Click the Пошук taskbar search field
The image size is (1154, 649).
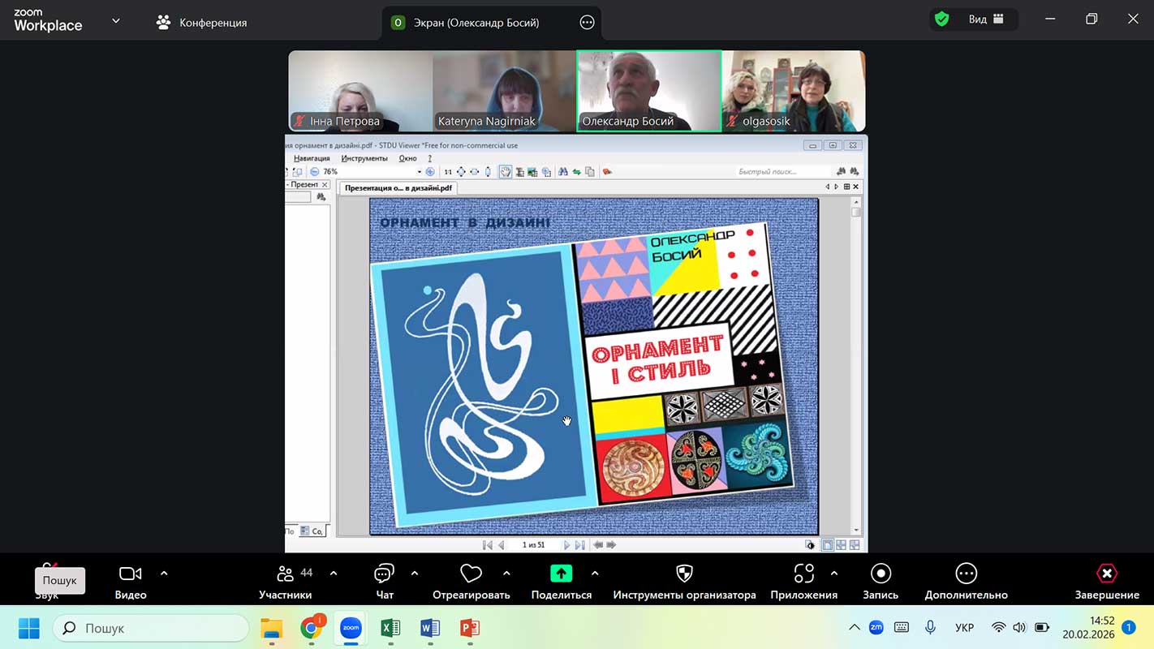point(151,628)
